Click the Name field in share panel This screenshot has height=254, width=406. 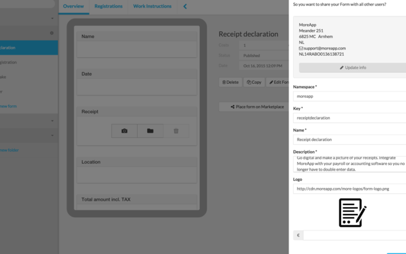[350, 140]
